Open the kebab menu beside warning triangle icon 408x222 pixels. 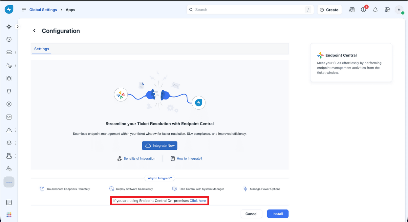pyautogui.click(x=16, y=130)
